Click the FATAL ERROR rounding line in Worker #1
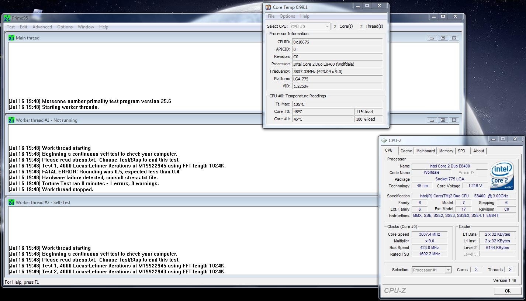 (x=94, y=172)
